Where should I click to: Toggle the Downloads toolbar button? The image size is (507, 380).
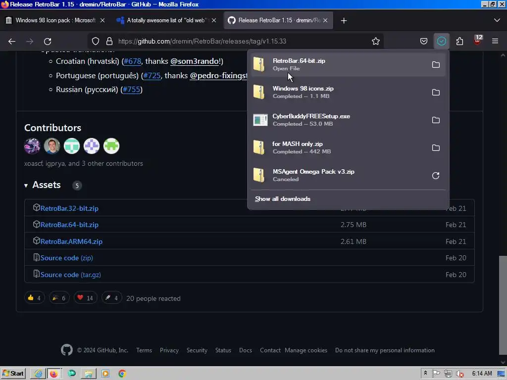click(x=441, y=42)
